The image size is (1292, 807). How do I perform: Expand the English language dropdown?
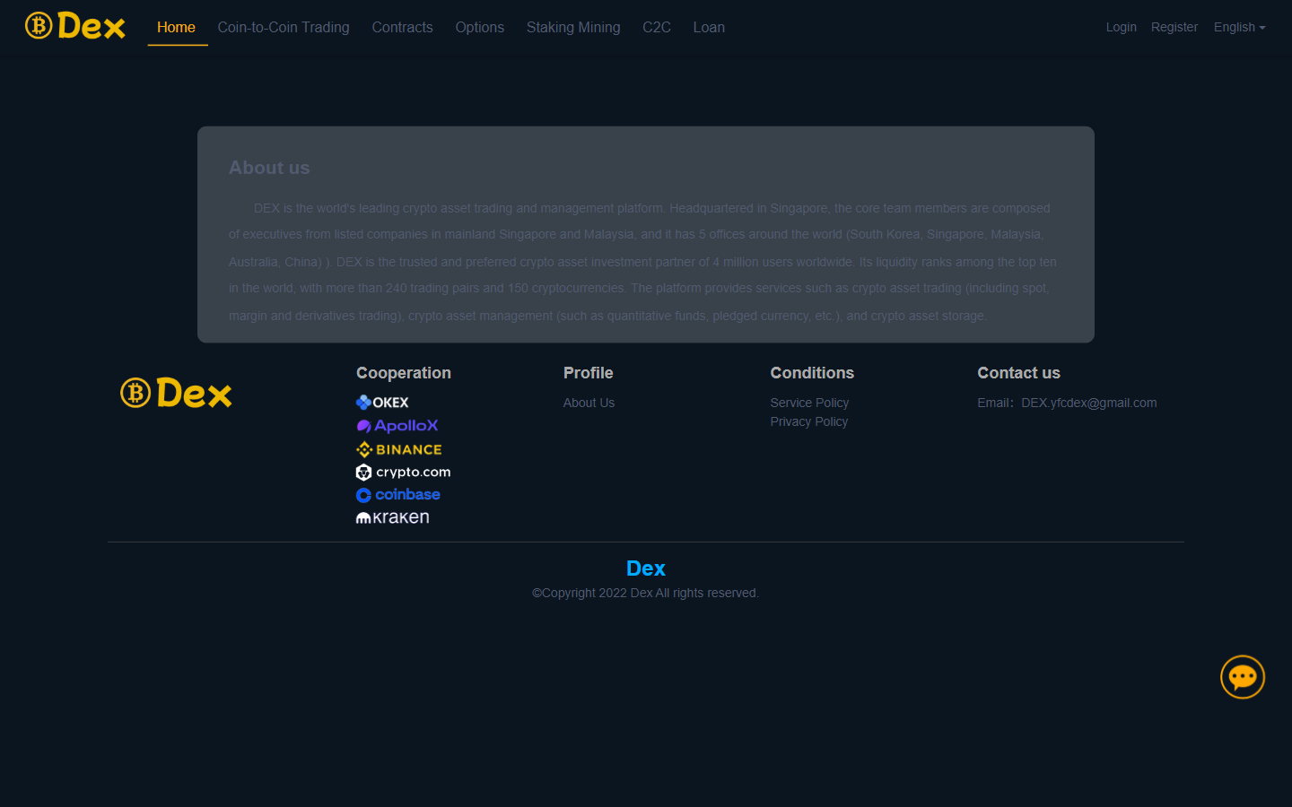[x=1240, y=27]
